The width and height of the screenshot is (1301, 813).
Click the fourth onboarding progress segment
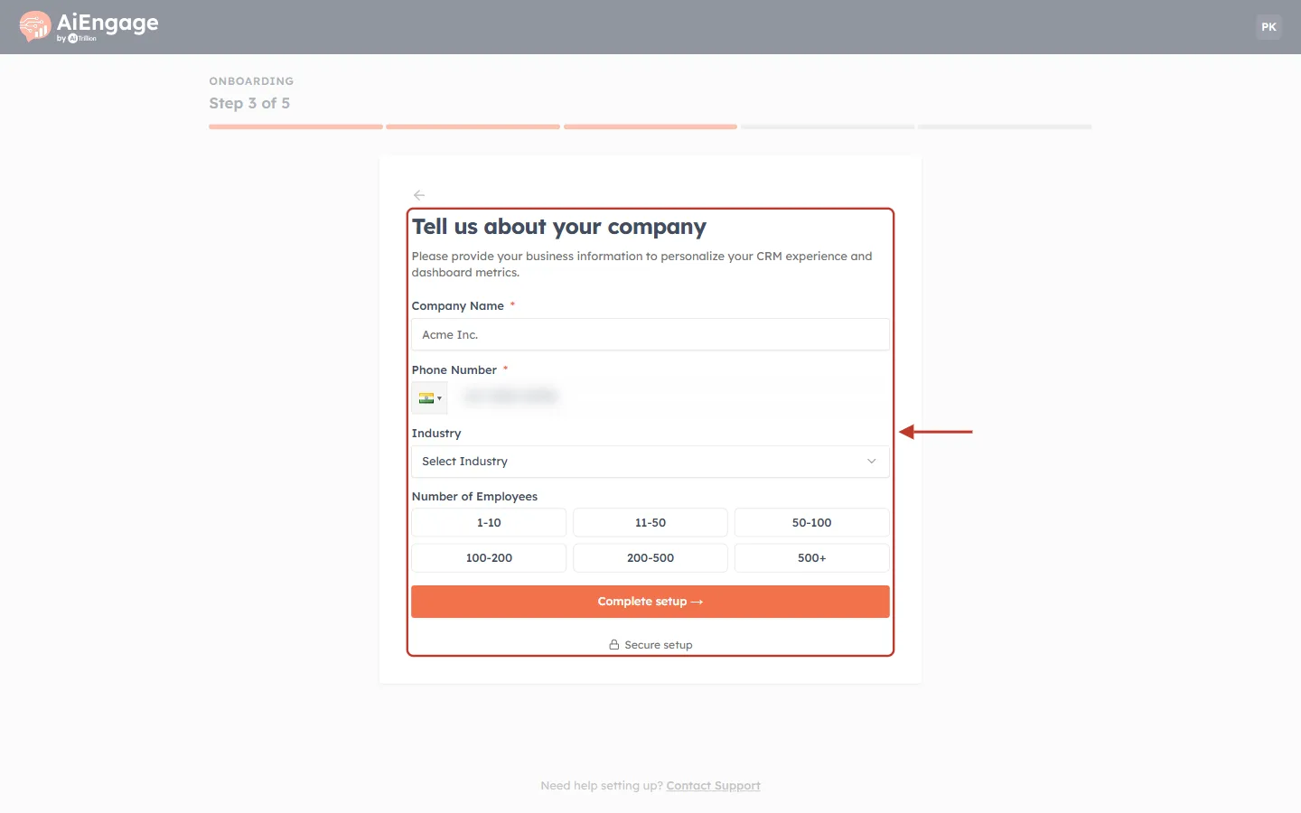click(828, 127)
